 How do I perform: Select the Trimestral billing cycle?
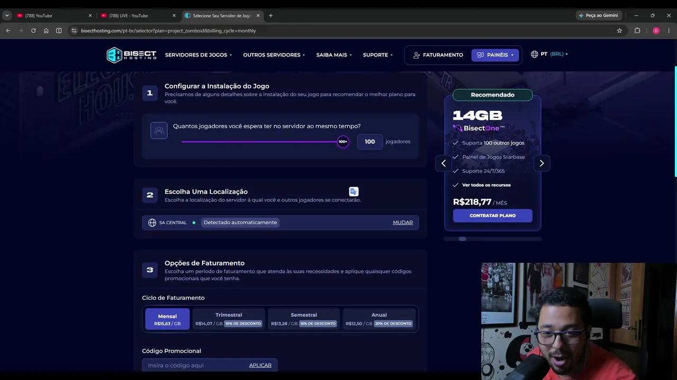(228, 319)
